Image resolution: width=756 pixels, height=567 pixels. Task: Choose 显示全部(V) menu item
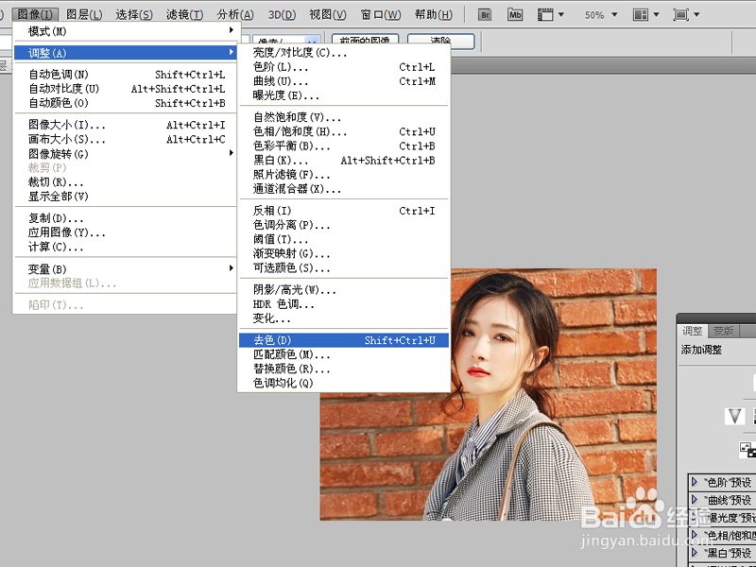coord(125,197)
